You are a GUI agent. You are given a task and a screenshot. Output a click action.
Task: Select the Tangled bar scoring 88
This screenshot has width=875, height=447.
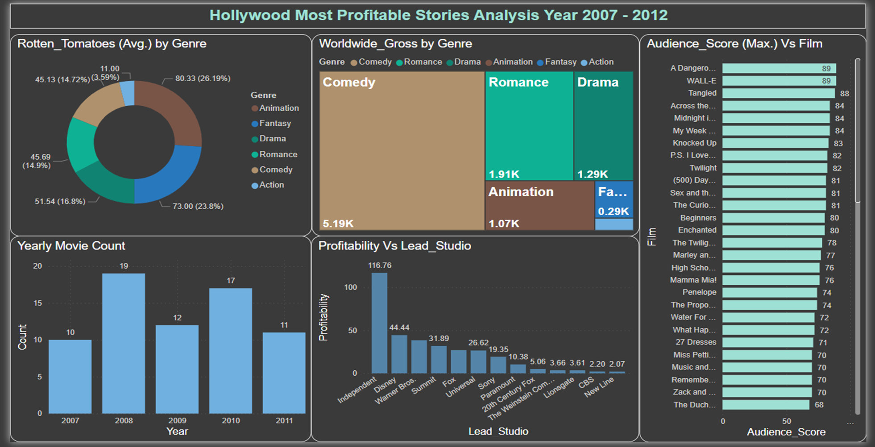pos(779,93)
